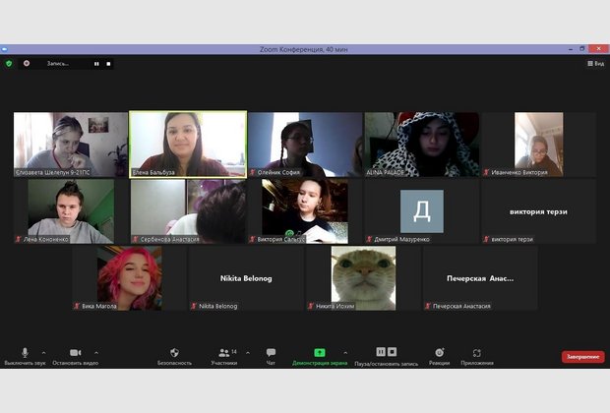Select Сербенова Анастасия video tile
610x413 pixels.
pos(188,211)
